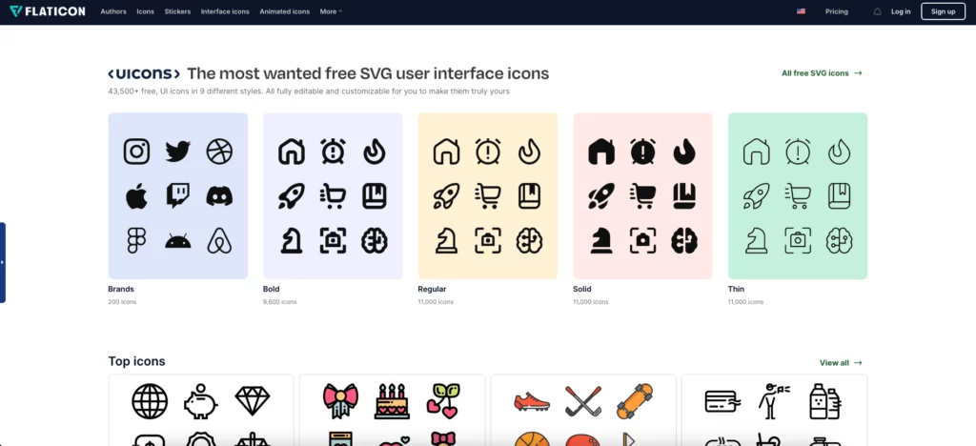
Task: Open the Animated icons menu item
Action: tap(284, 11)
